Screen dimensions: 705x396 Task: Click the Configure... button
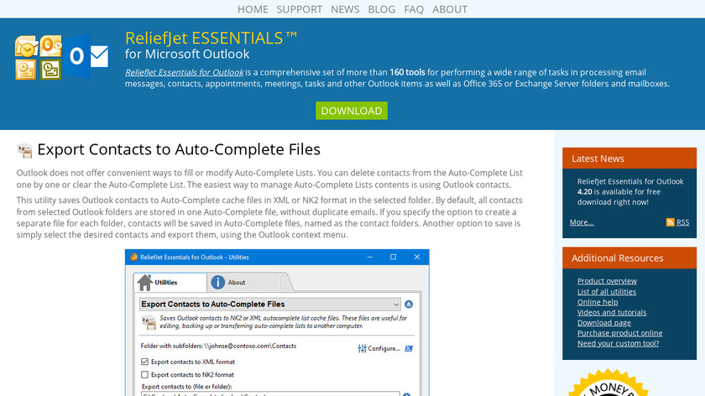tap(379, 348)
